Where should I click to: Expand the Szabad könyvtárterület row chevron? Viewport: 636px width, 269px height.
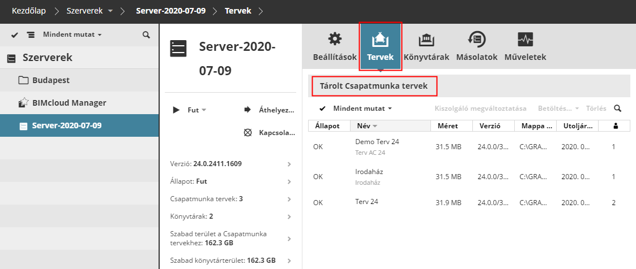click(x=289, y=261)
